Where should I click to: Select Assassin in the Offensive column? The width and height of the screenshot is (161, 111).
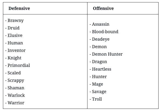(99, 24)
